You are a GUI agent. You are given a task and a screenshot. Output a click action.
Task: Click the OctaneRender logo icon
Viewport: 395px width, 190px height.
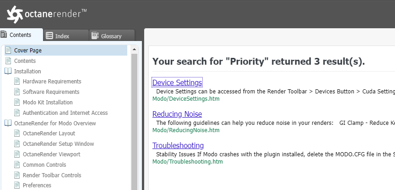(15, 15)
